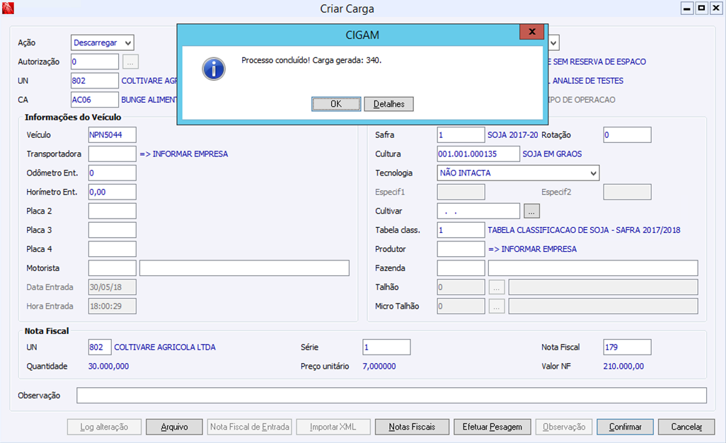This screenshot has height=443, width=726.
Task: Close the CIGAM message dialog
Action: tap(531, 31)
